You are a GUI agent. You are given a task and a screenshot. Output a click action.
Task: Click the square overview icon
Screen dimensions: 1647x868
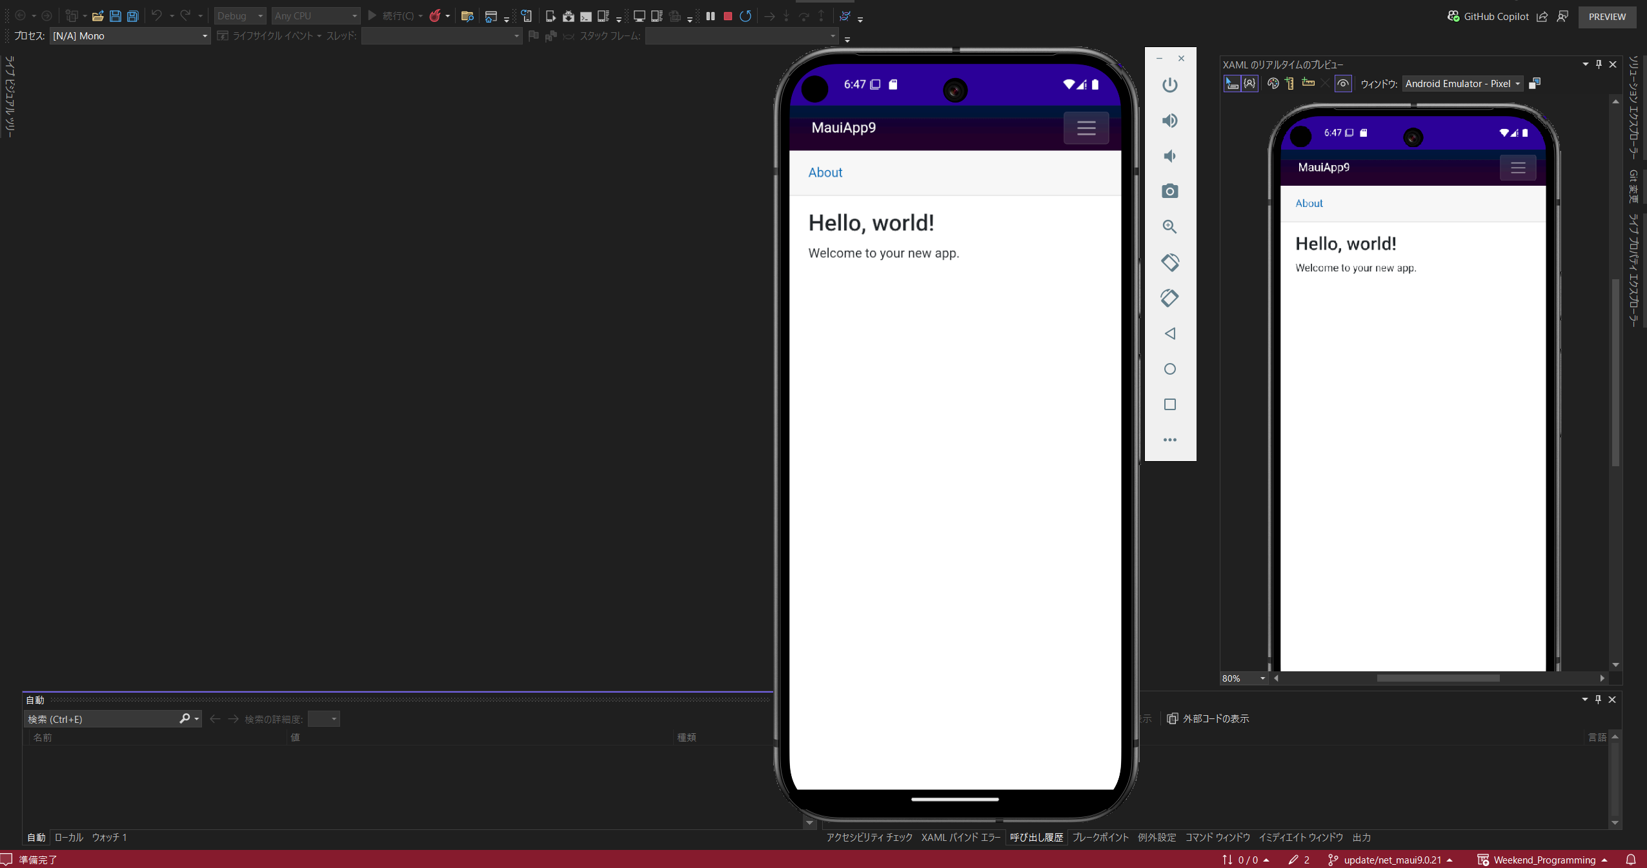pyautogui.click(x=1170, y=404)
